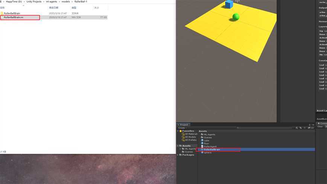The width and height of the screenshot is (327, 184).
Task: Toggle the Project panel lock icon
Action: click(310, 125)
